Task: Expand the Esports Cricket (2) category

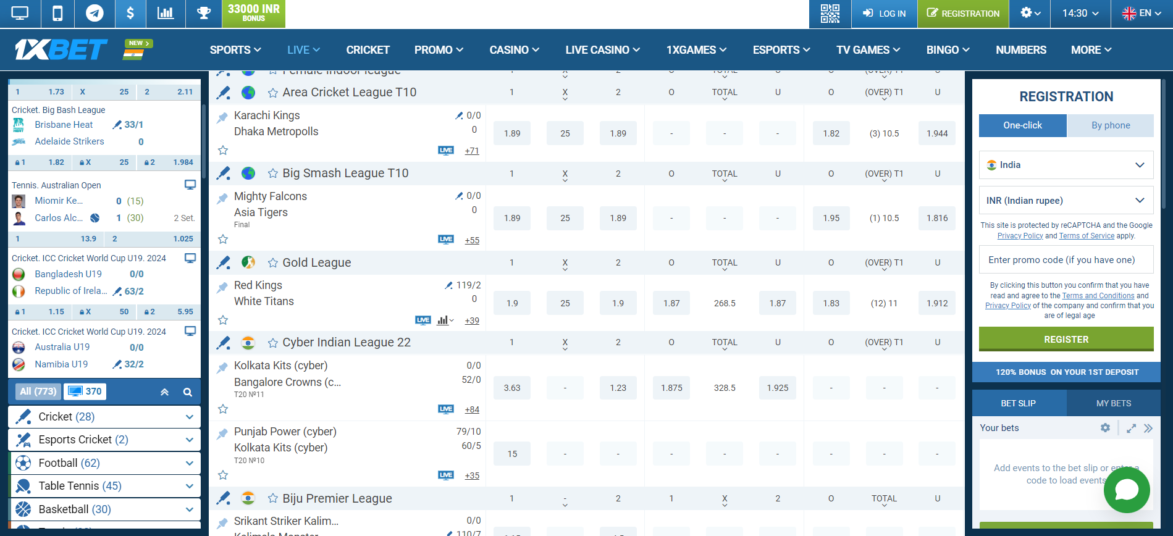Action: [x=104, y=440]
